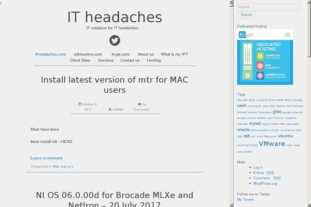Open the VMware tag
Screen dimensions: 311x207
(x=272, y=144)
